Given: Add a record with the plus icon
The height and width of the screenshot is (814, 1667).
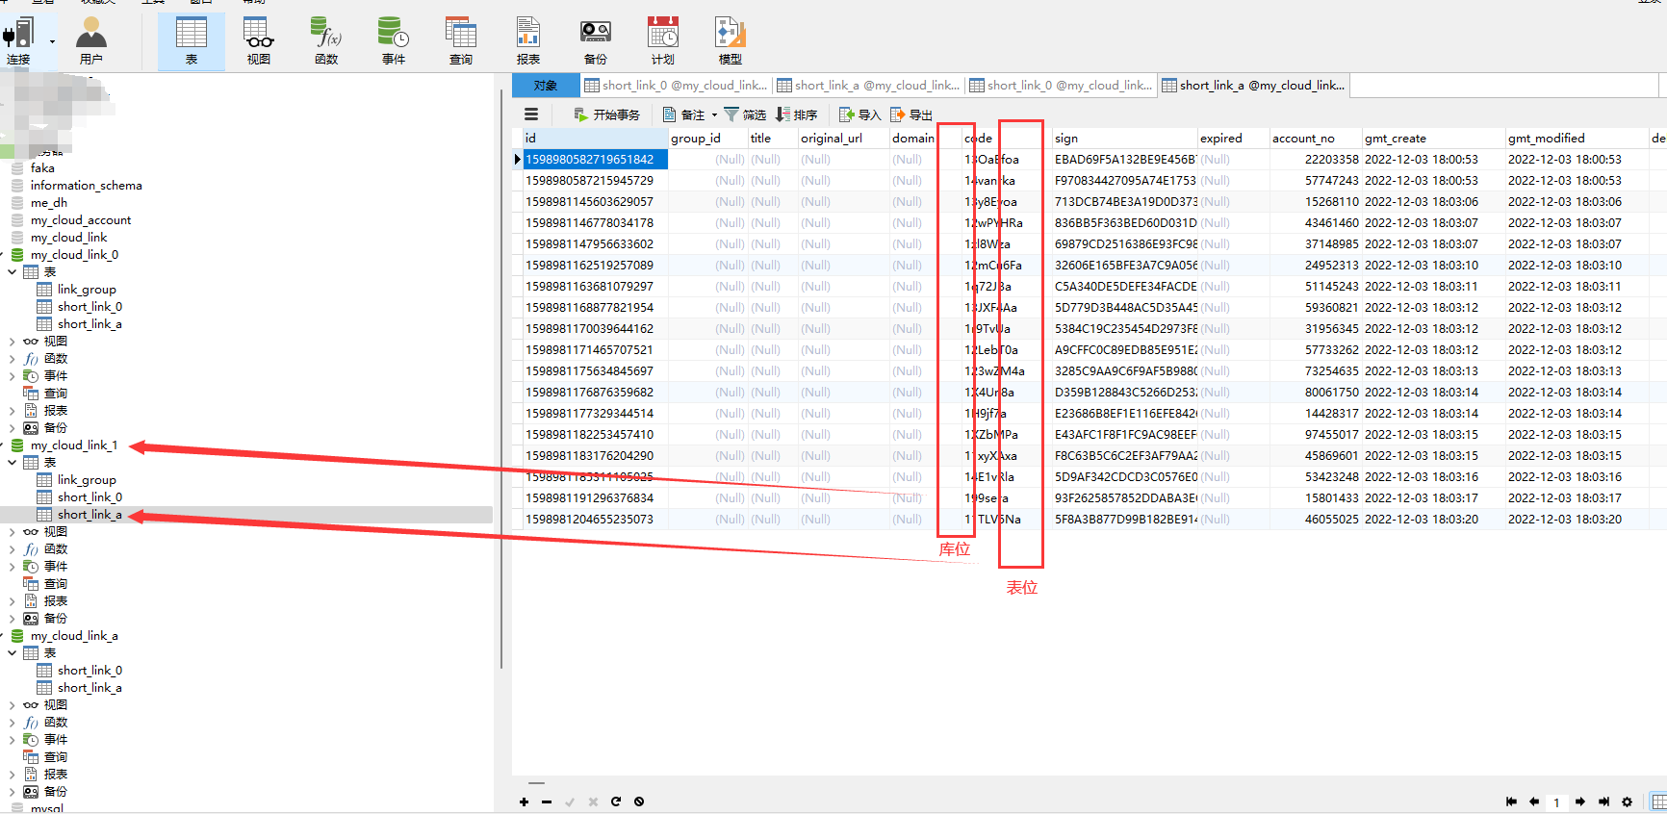Looking at the screenshot, I should tap(524, 801).
